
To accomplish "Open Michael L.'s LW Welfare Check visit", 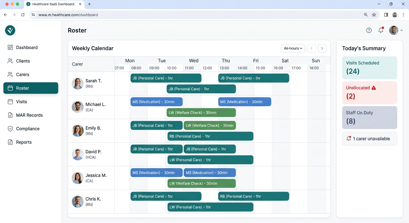I will pyautogui.click(x=201, y=113).
